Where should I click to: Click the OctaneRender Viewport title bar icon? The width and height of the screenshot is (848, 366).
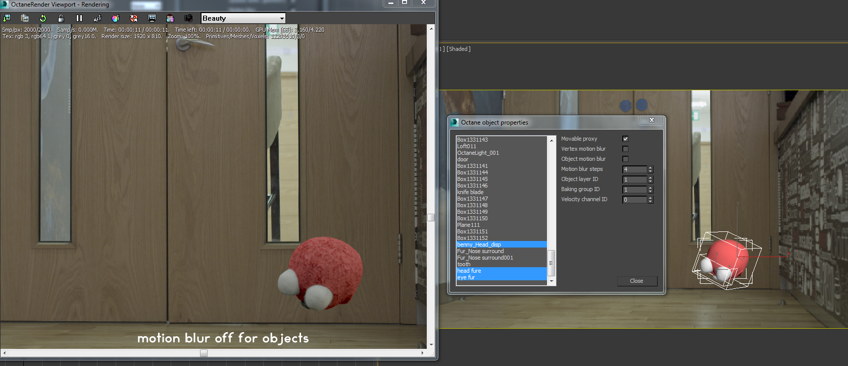click(x=5, y=5)
